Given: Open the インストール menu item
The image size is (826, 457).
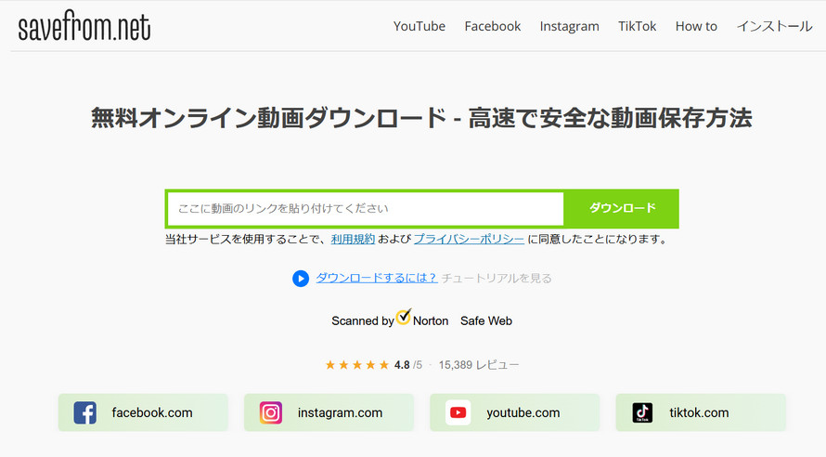Looking at the screenshot, I should [x=774, y=26].
